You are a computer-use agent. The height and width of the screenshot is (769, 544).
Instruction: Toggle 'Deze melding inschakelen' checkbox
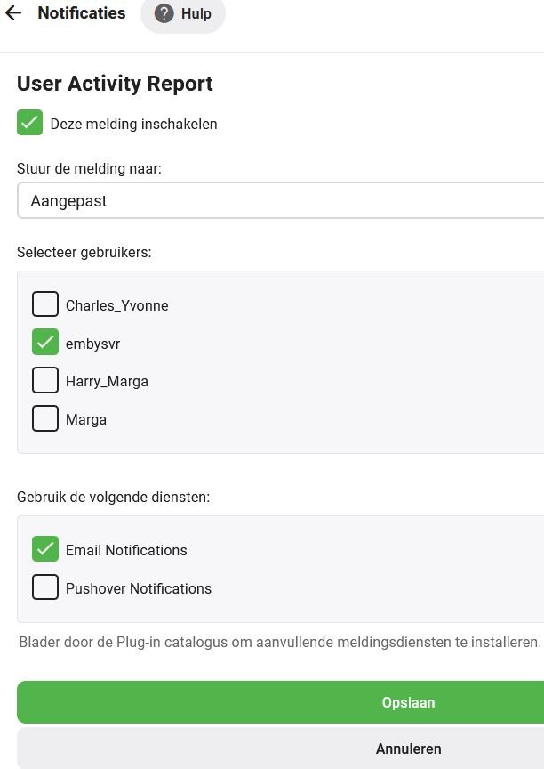[x=30, y=123]
